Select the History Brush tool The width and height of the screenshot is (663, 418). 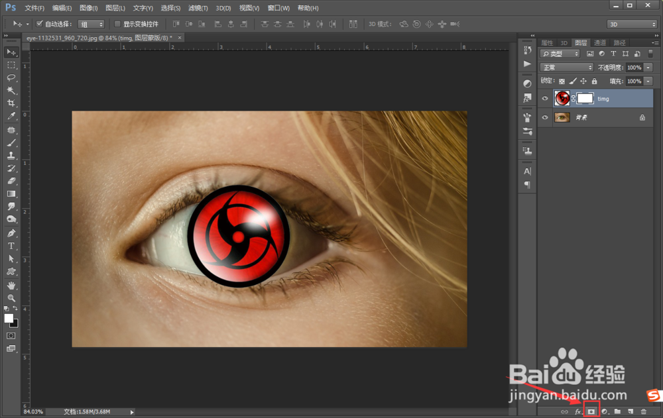point(11,168)
